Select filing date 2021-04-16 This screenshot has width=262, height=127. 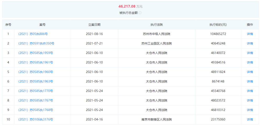click(94, 120)
